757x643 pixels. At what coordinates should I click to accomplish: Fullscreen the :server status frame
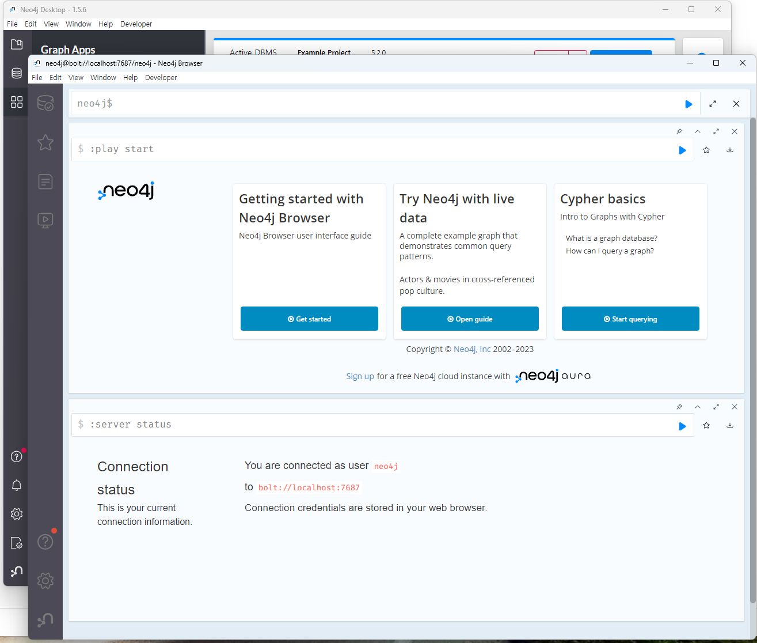tap(716, 407)
